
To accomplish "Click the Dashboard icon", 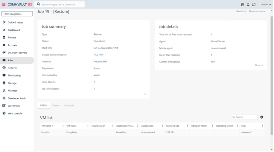I will click(4, 30).
